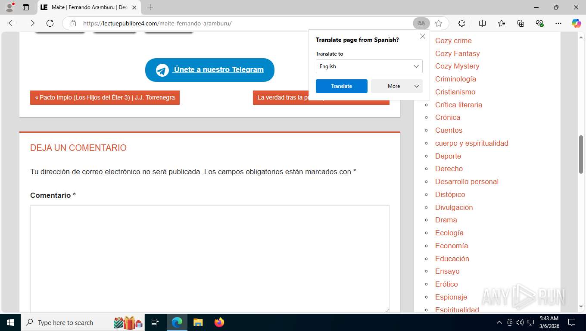Viewport: 586px width, 331px height.
Task: Open the Collections icon
Action: pos(521,23)
